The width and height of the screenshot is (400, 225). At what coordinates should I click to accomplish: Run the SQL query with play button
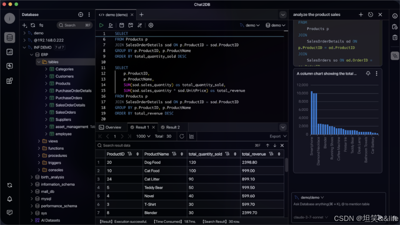click(101, 25)
